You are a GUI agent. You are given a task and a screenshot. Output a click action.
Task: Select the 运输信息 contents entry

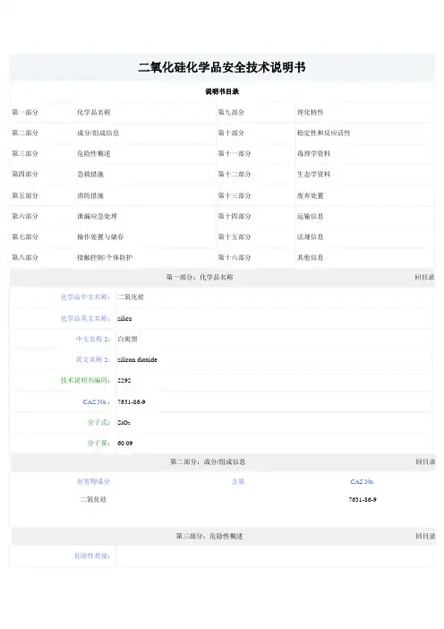(310, 216)
